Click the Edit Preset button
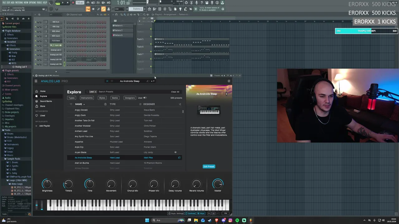The image size is (399, 224). 209,166
